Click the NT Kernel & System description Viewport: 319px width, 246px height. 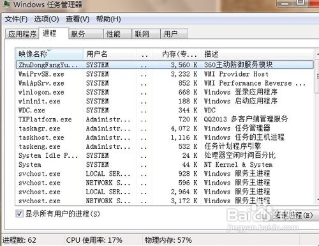point(238,165)
